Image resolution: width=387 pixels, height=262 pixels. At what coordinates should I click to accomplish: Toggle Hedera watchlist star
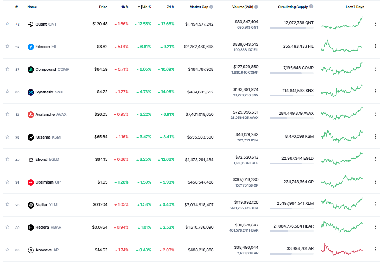(x=7, y=227)
